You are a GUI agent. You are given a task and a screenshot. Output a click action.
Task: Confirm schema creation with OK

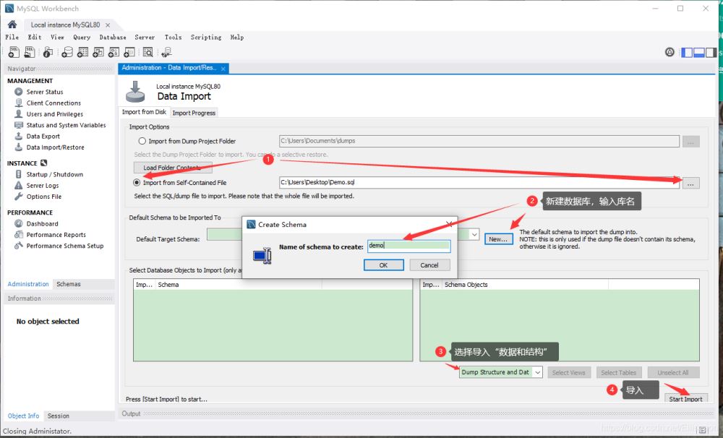(x=383, y=265)
